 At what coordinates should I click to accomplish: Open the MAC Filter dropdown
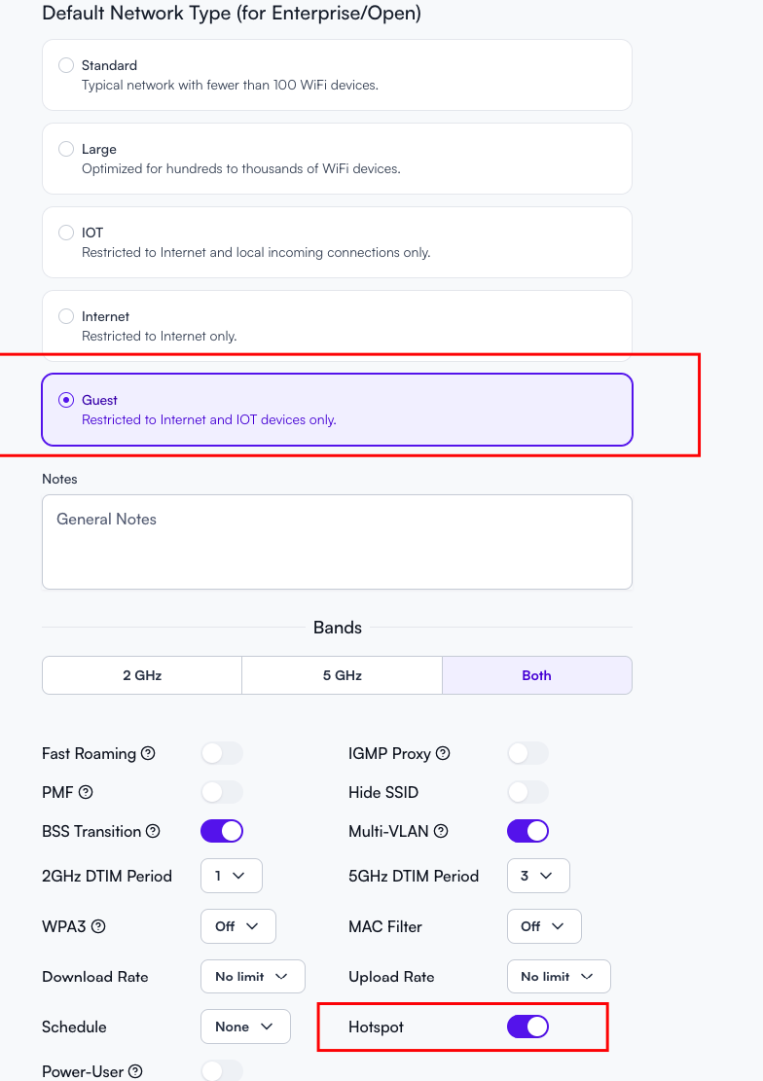(x=544, y=926)
